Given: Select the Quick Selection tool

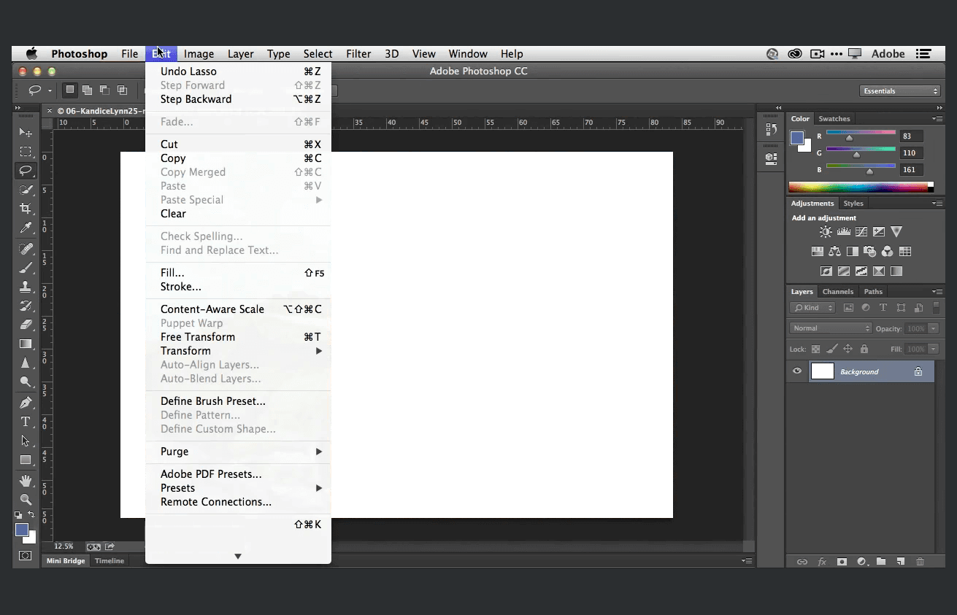Looking at the screenshot, I should [26, 190].
